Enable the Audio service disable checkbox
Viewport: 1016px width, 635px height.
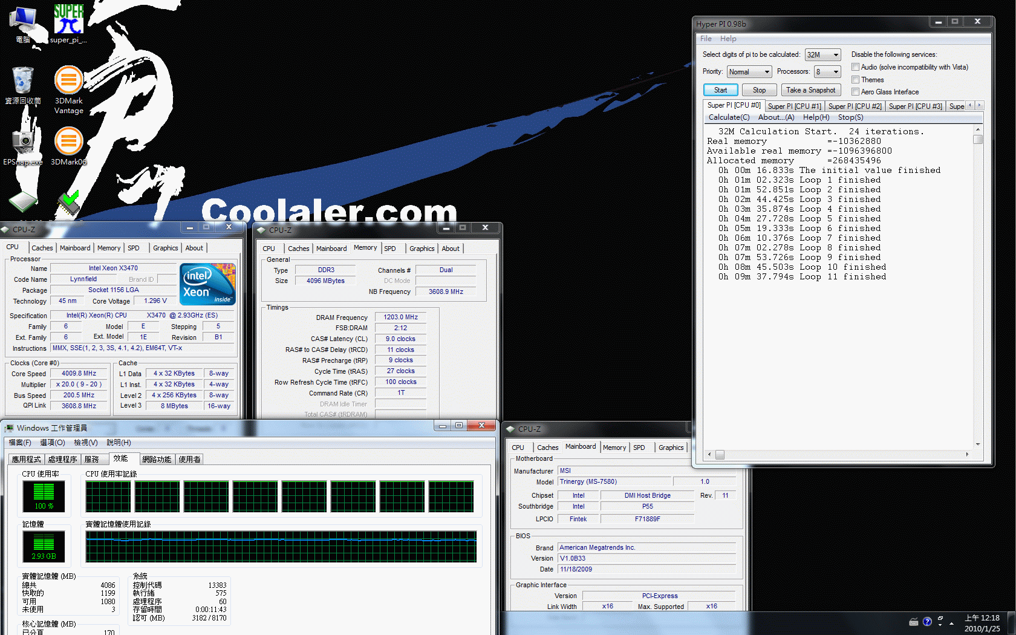coord(855,67)
